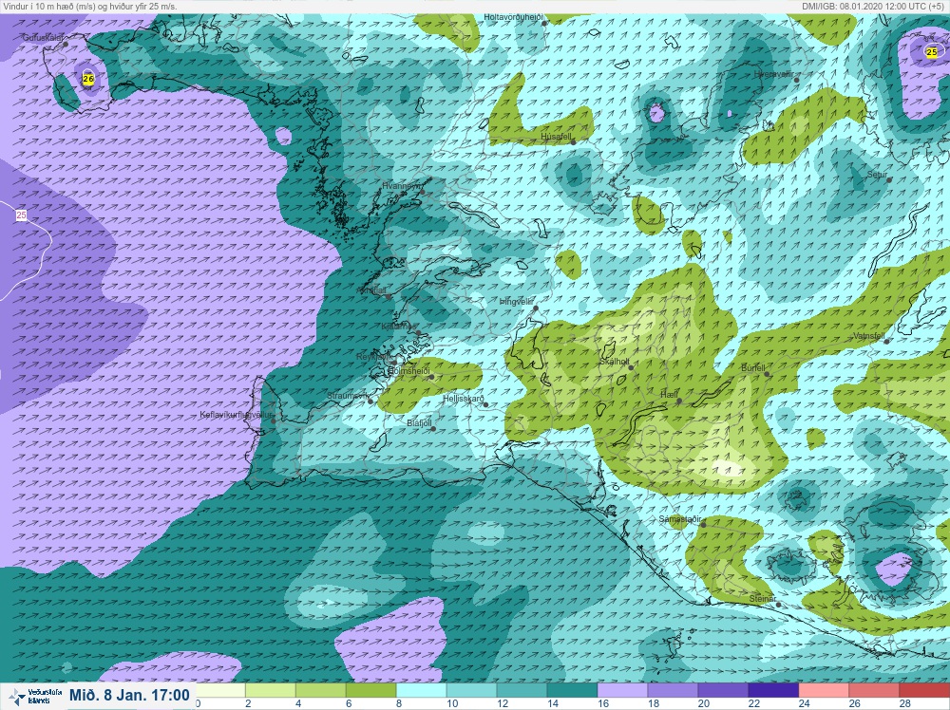The height and width of the screenshot is (710, 950).
Task: Click the Gufuskálar station label
Action: pyautogui.click(x=43, y=38)
